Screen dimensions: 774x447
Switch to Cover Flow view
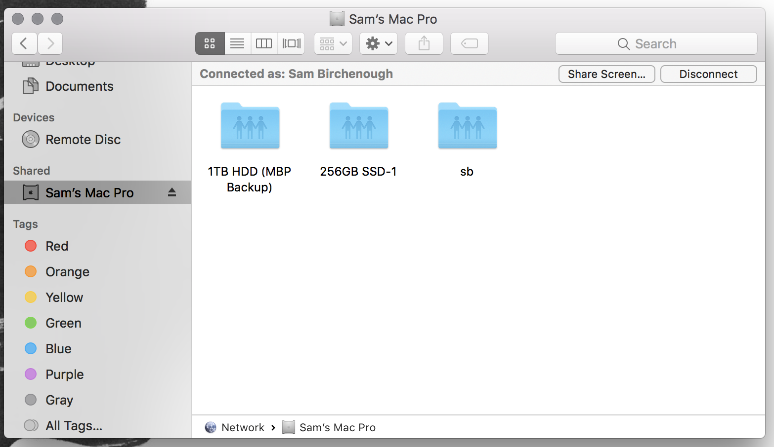click(292, 43)
